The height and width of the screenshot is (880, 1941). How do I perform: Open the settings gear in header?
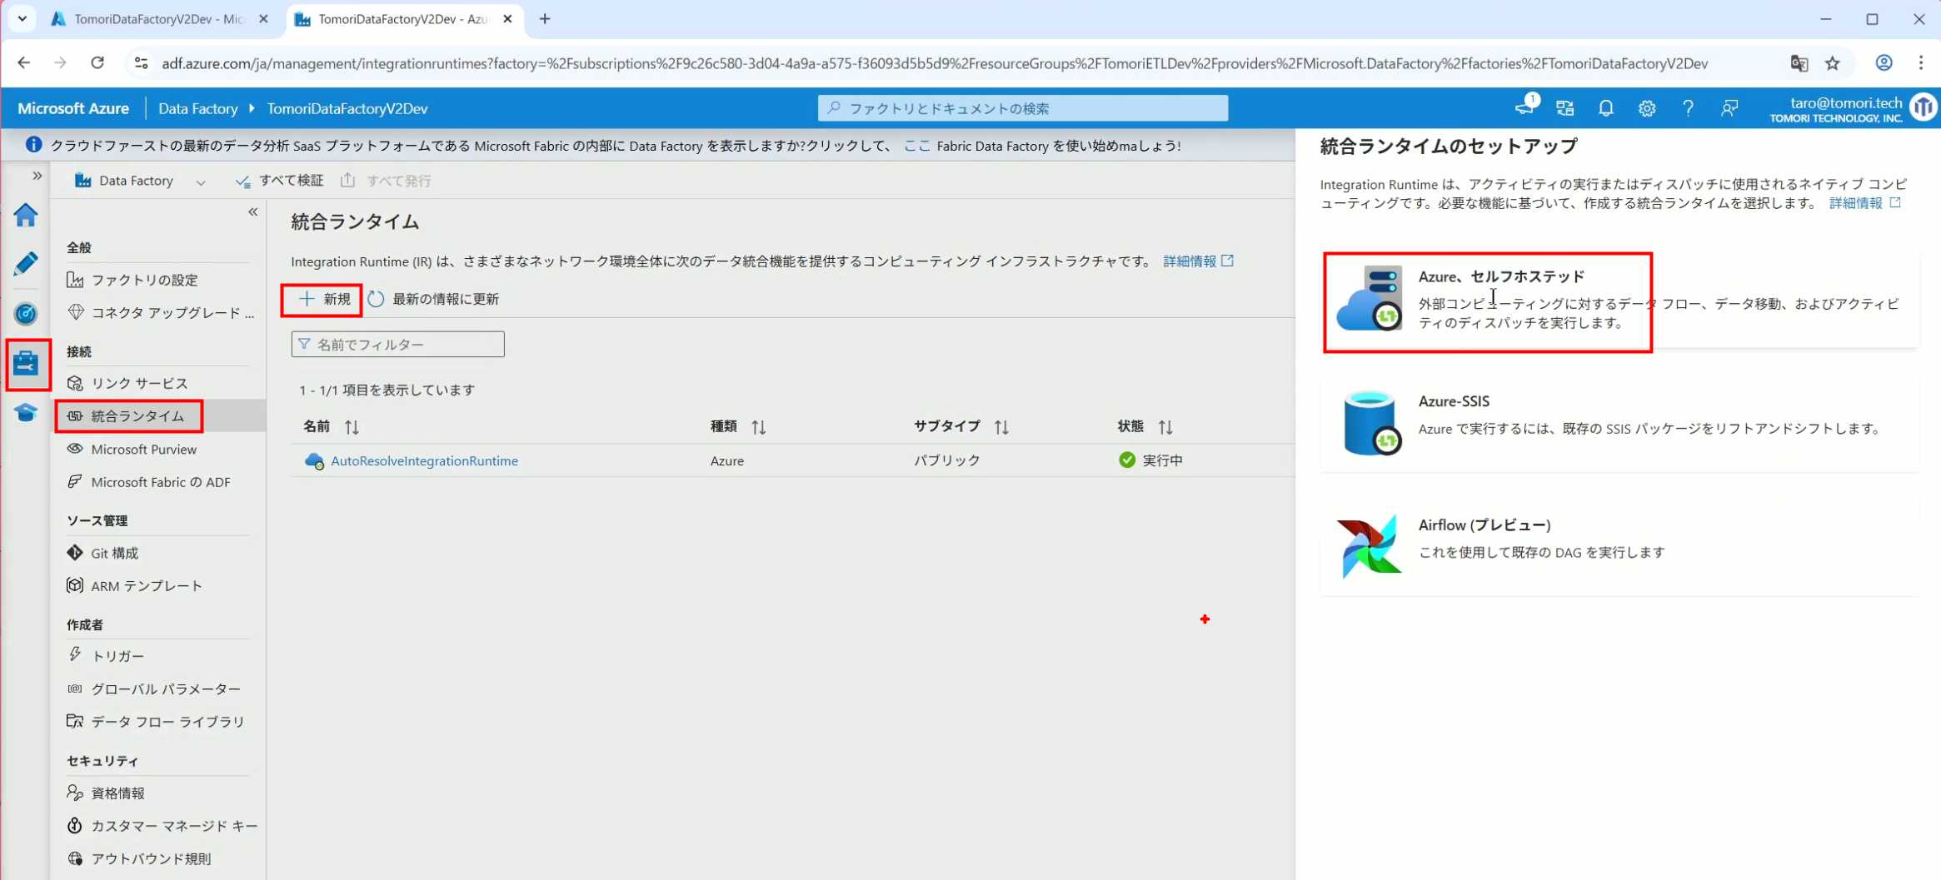(1646, 108)
